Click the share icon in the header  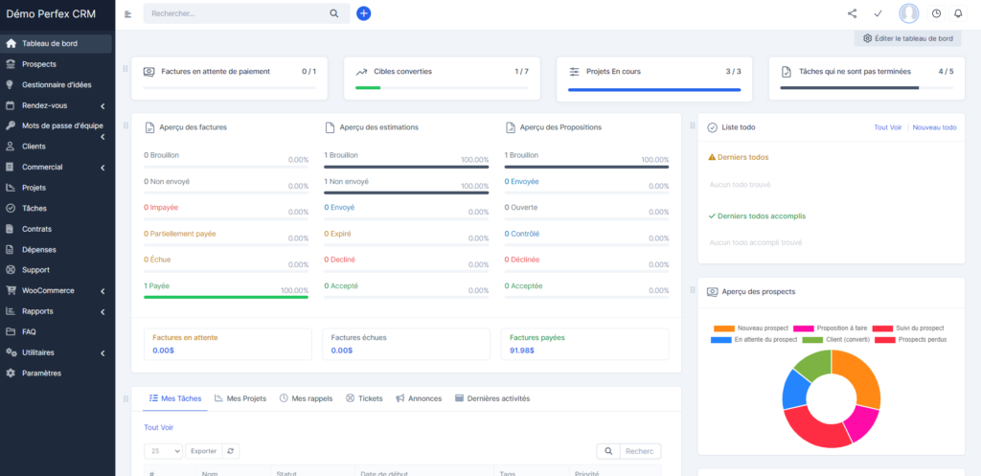(852, 13)
